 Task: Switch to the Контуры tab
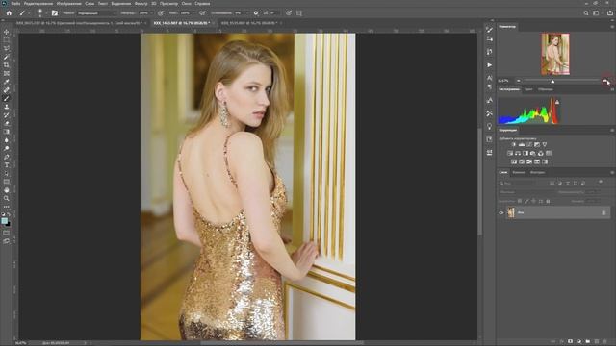pos(537,172)
